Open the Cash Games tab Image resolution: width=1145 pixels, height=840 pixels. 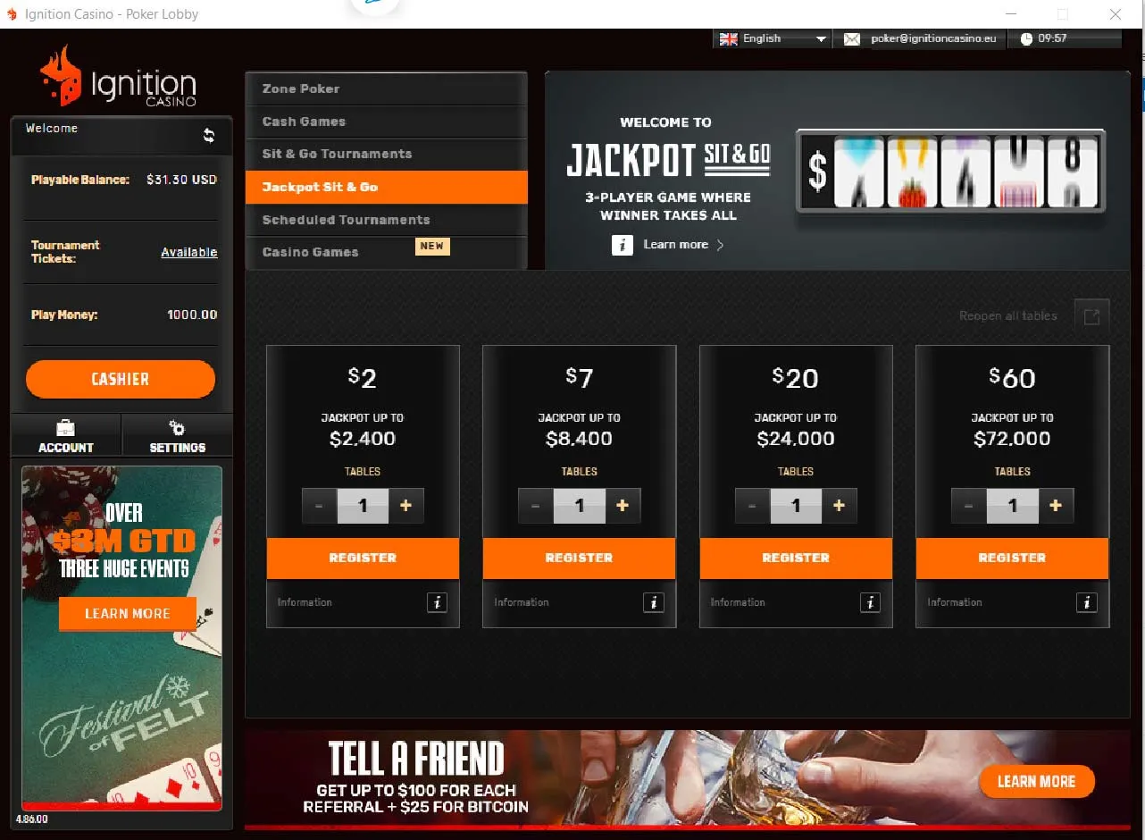click(386, 122)
